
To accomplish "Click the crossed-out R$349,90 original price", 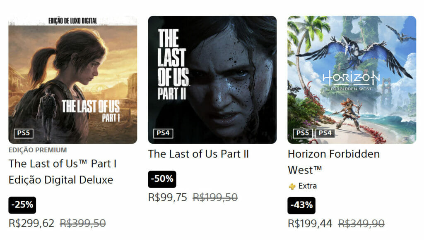I will [361, 223].
